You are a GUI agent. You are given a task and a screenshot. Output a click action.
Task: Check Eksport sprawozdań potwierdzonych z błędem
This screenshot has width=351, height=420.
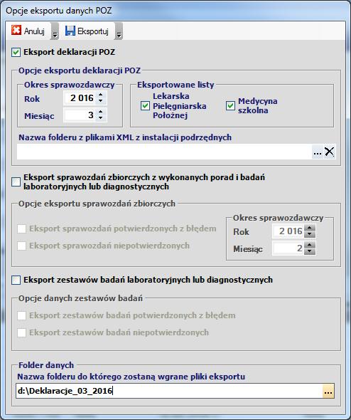tap(21, 229)
